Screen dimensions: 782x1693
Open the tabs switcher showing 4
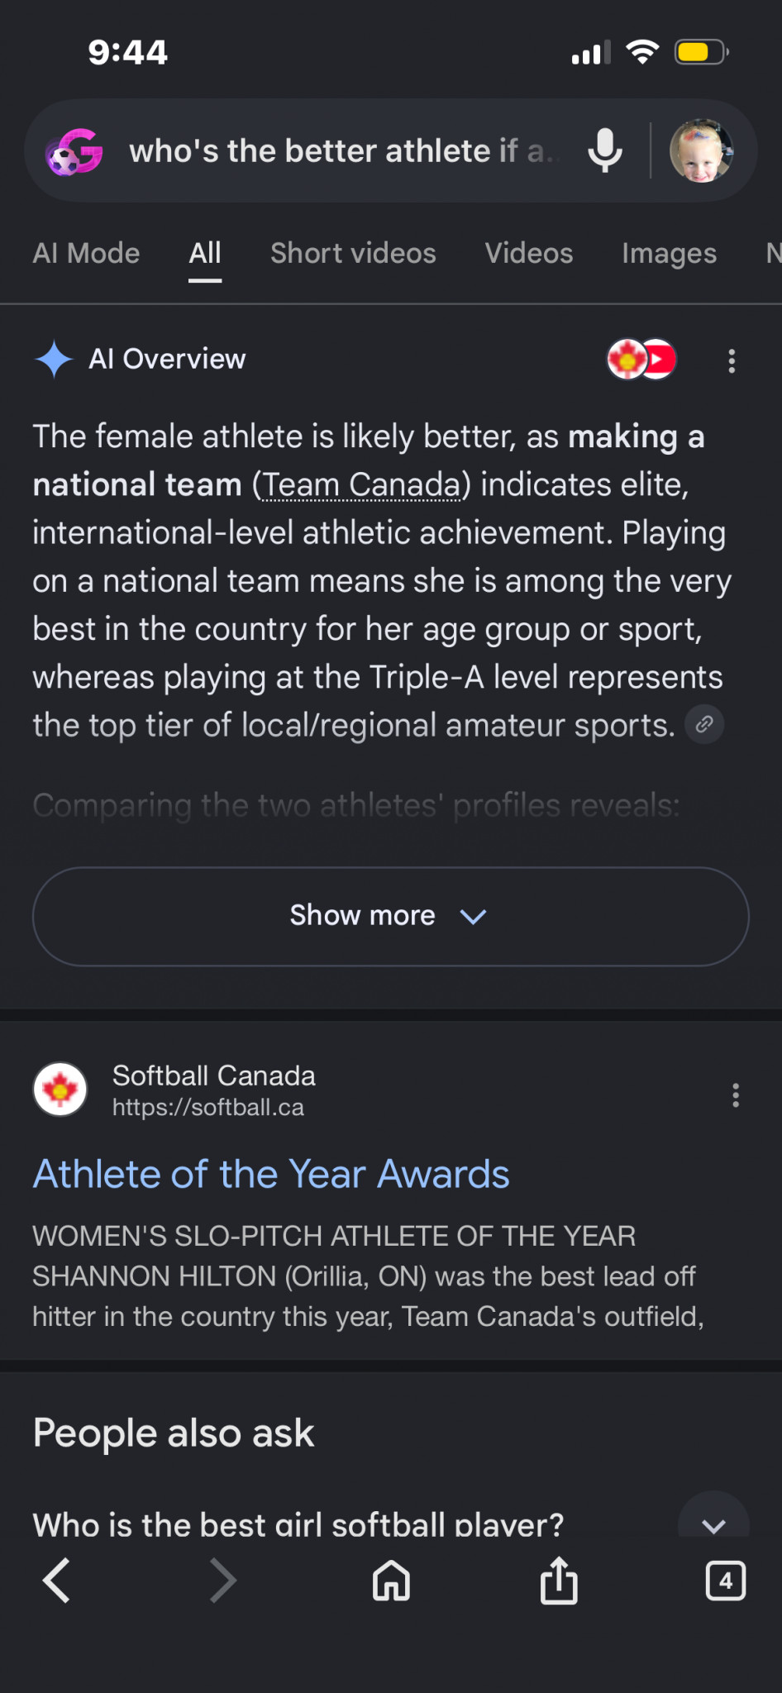(x=726, y=1581)
